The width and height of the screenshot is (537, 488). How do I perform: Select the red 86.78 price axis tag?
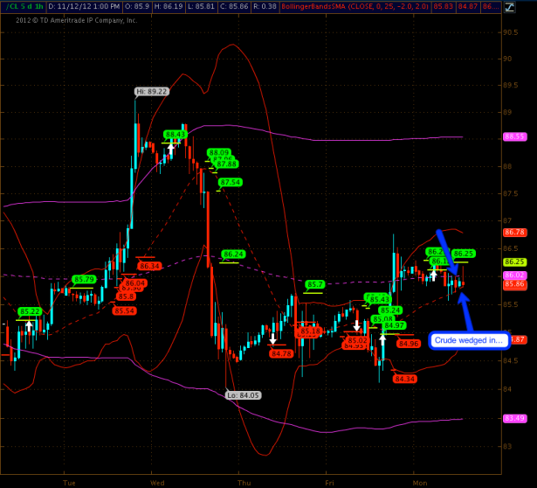click(x=513, y=233)
